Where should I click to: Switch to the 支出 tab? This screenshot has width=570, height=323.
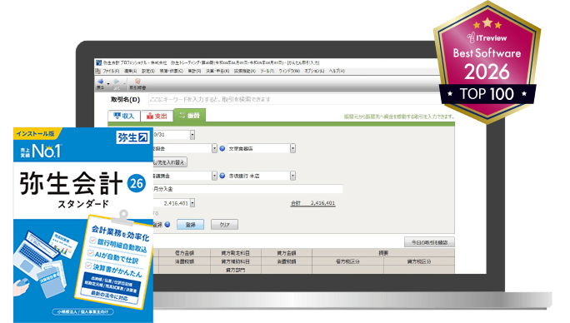pos(157,116)
